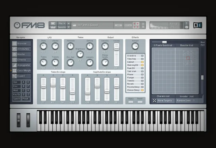Click the clock icon below the panic button
This screenshot has width=216, height=148.
tap(187, 27)
